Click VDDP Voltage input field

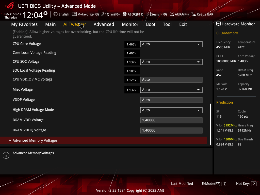[x=171, y=100]
